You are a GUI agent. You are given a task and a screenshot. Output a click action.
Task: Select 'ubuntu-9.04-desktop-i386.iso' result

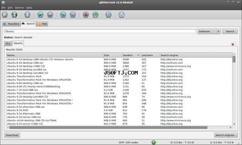119,83
